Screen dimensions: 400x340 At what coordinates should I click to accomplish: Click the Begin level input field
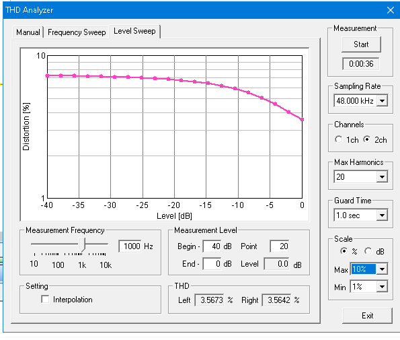(212, 246)
